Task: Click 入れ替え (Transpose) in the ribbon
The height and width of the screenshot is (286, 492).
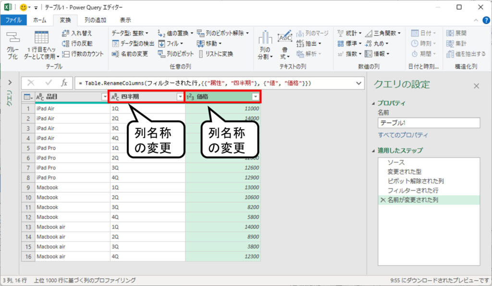Action: click(x=77, y=33)
